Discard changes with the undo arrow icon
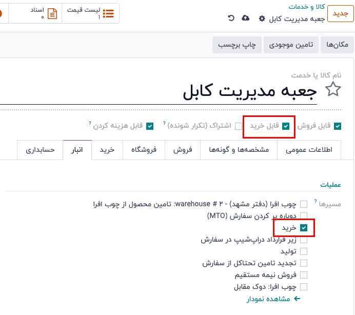Screen dimensions: 355x315 tap(231, 18)
